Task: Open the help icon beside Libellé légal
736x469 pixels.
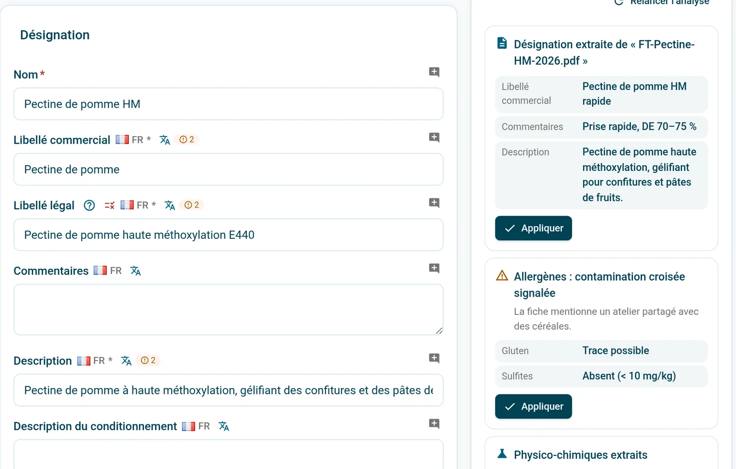Action: tap(89, 206)
